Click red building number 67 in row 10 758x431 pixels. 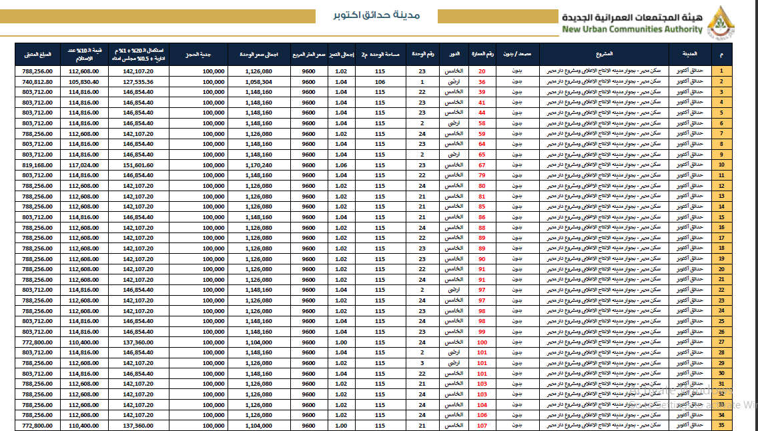click(482, 165)
